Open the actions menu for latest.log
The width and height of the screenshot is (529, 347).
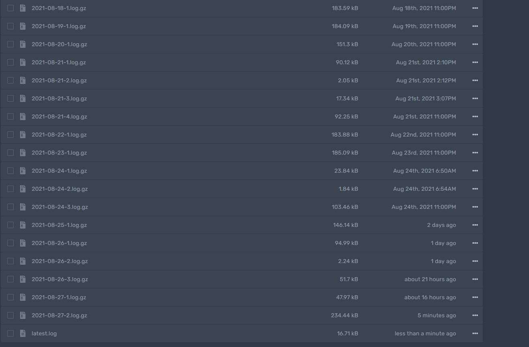pos(475,333)
